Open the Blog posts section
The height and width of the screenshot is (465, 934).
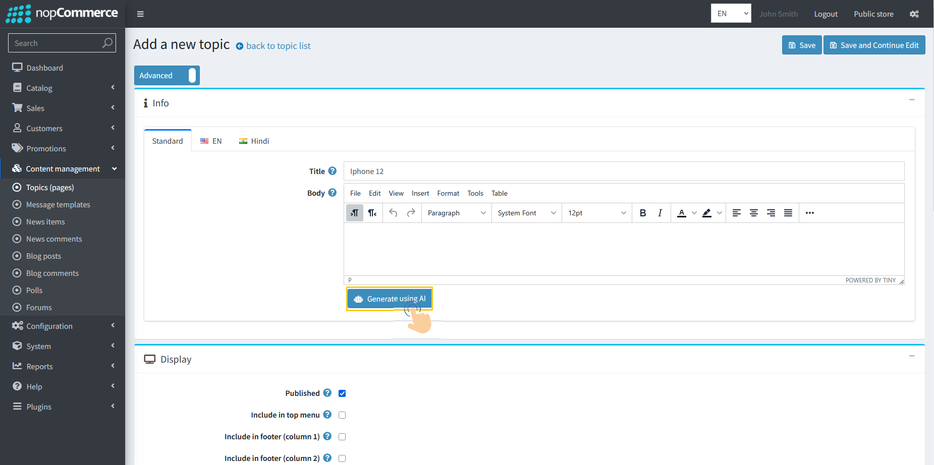pyautogui.click(x=43, y=256)
